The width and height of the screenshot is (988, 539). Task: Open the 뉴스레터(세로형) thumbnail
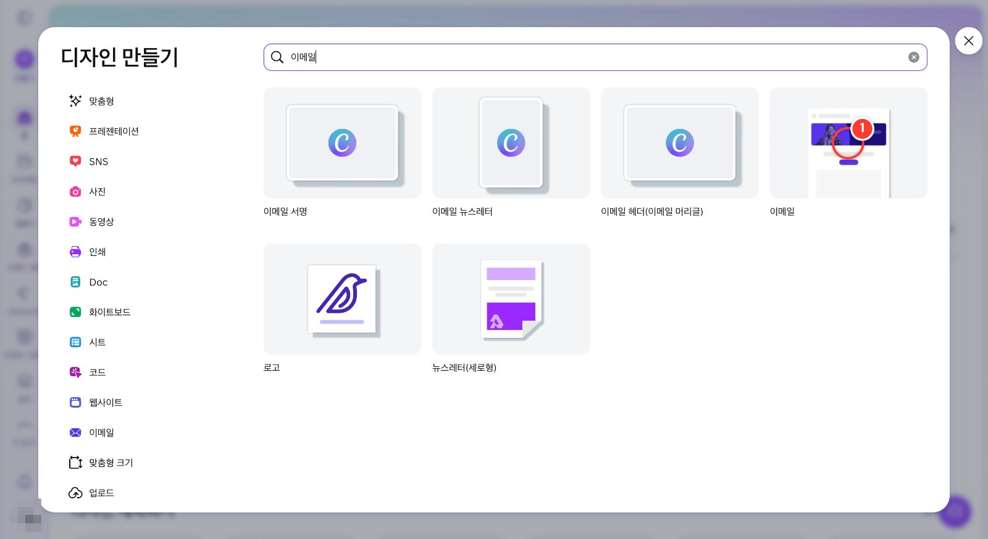[511, 299]
